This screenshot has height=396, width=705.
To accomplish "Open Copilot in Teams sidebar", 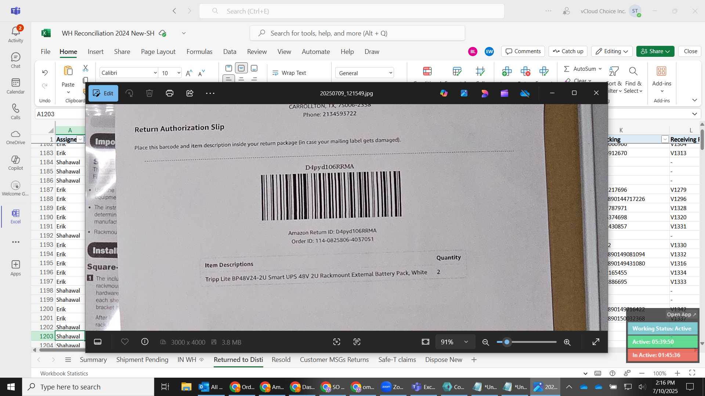I will click(15, 163).
